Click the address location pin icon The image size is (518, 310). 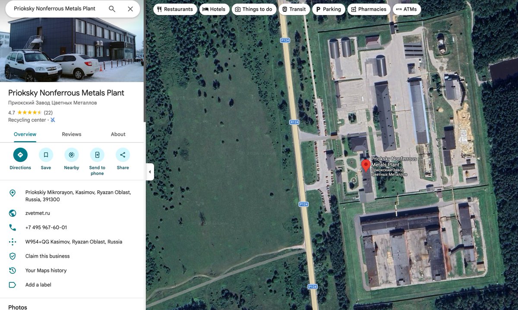click(13, 193)
